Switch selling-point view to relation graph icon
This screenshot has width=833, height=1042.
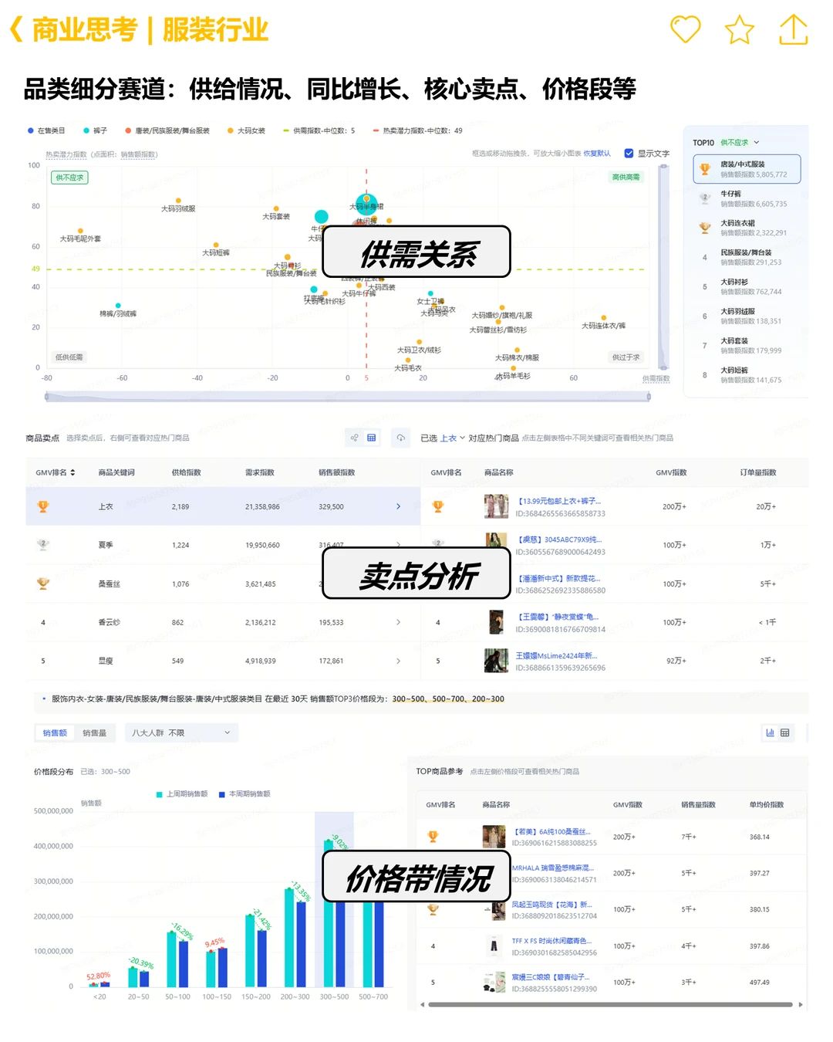pyautogui.click(x=354, y=438)
